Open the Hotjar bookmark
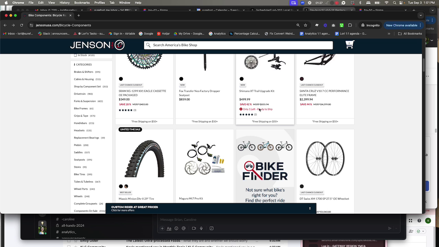This screenshot has width=439, height=247. (x=163, y=34)
